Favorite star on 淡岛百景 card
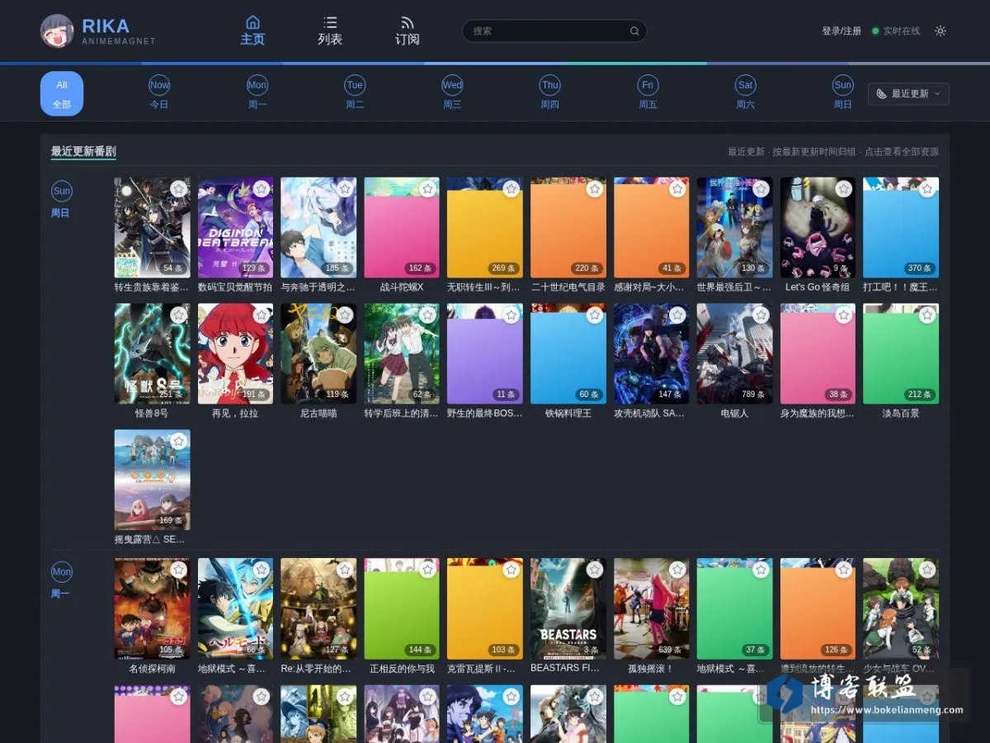 (x=927, y=315)
